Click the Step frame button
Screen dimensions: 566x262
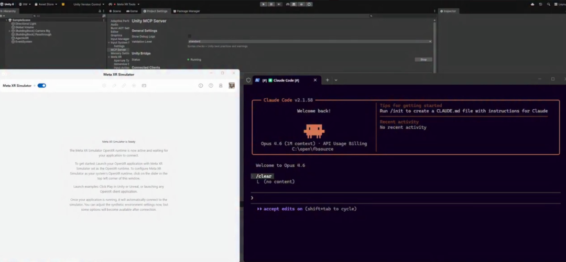(x=279, y=4)
